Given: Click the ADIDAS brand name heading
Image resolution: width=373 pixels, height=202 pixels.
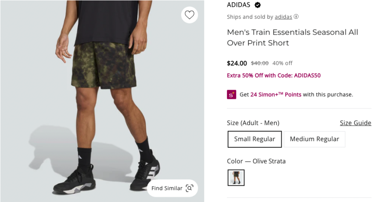Looking at the screenshot, I should click(238, 5).
